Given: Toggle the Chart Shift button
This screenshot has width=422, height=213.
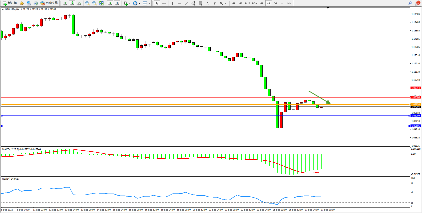Looking at the screenshot, I should pyautogui.click(x=117, y=3).
